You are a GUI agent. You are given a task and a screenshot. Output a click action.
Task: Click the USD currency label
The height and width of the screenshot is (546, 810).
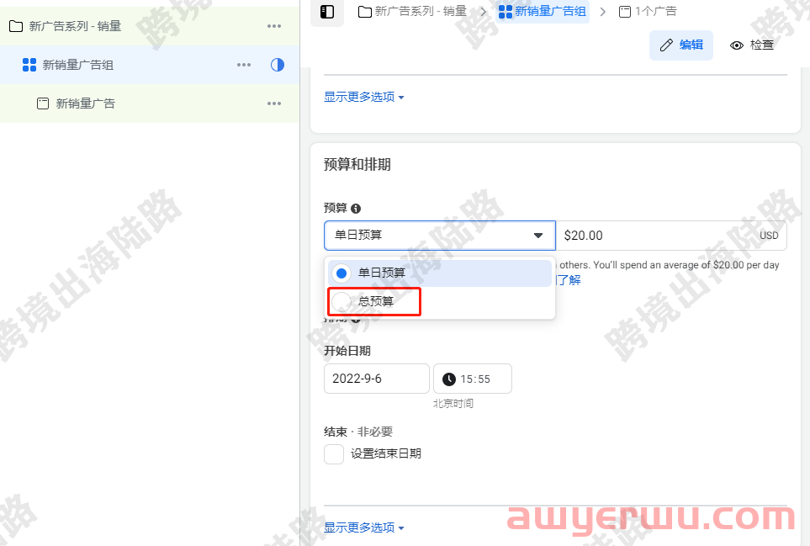point(769,236)
